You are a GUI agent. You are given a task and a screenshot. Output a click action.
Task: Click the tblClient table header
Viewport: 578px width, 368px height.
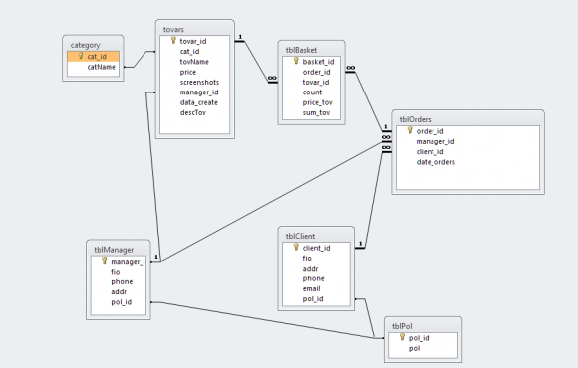[316, 236]
